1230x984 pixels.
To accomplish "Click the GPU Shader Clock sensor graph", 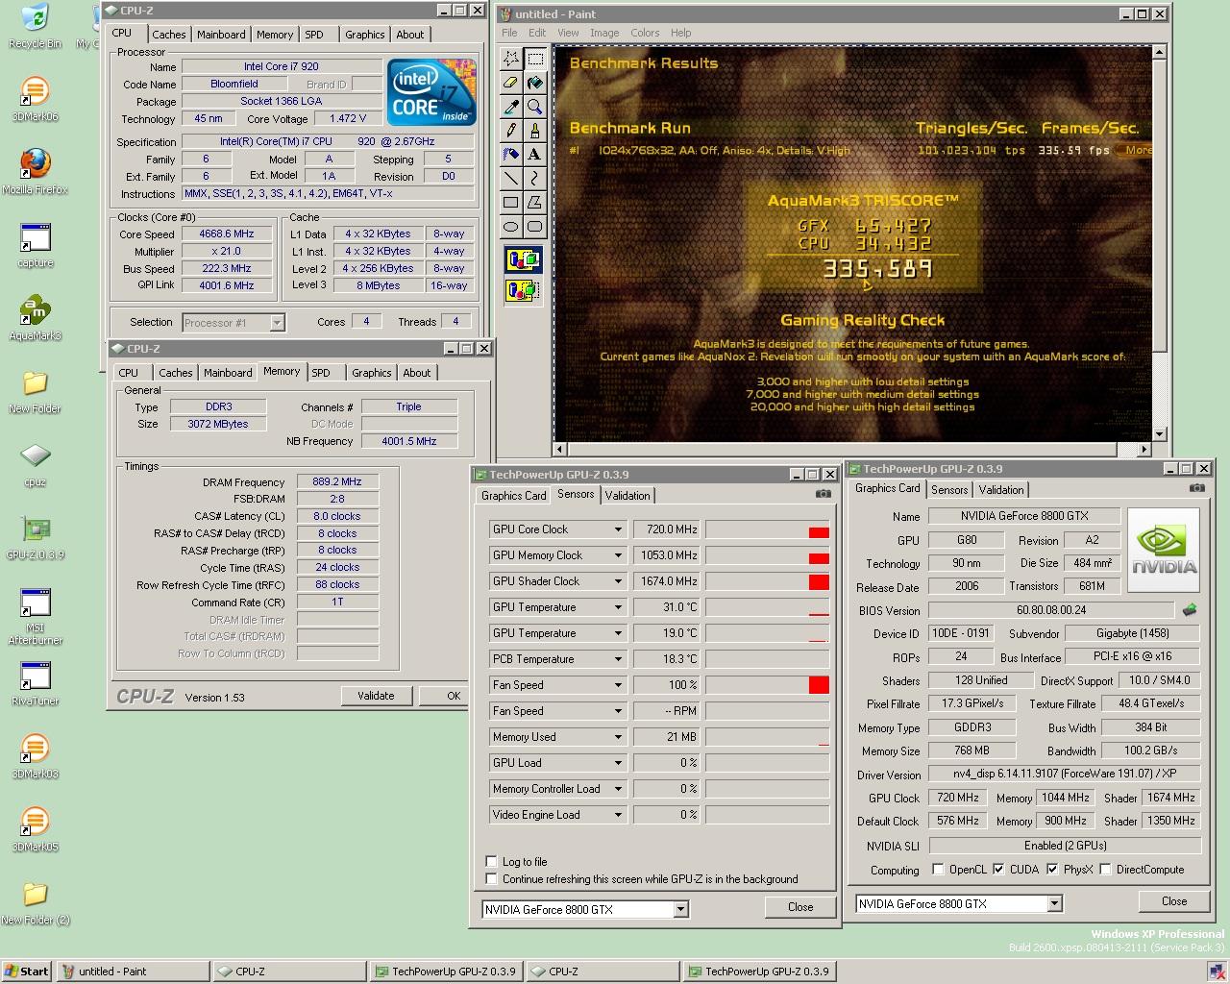I will 767,581.
